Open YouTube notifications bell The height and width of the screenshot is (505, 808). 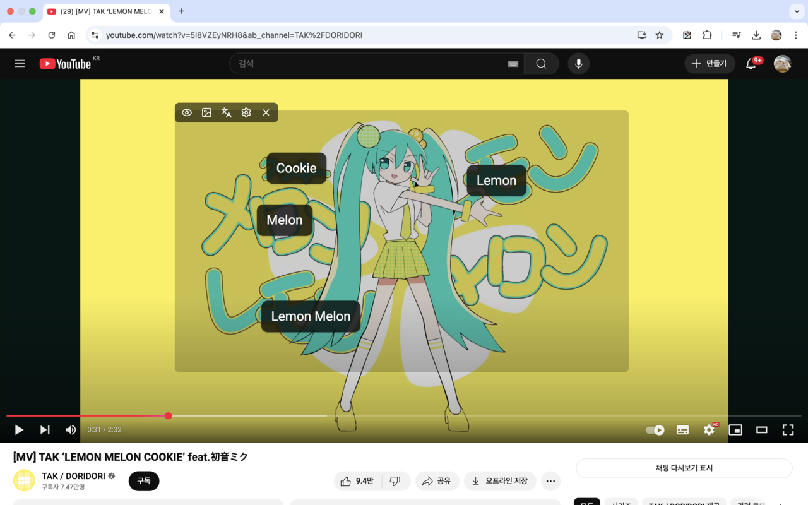coord(750,63)
